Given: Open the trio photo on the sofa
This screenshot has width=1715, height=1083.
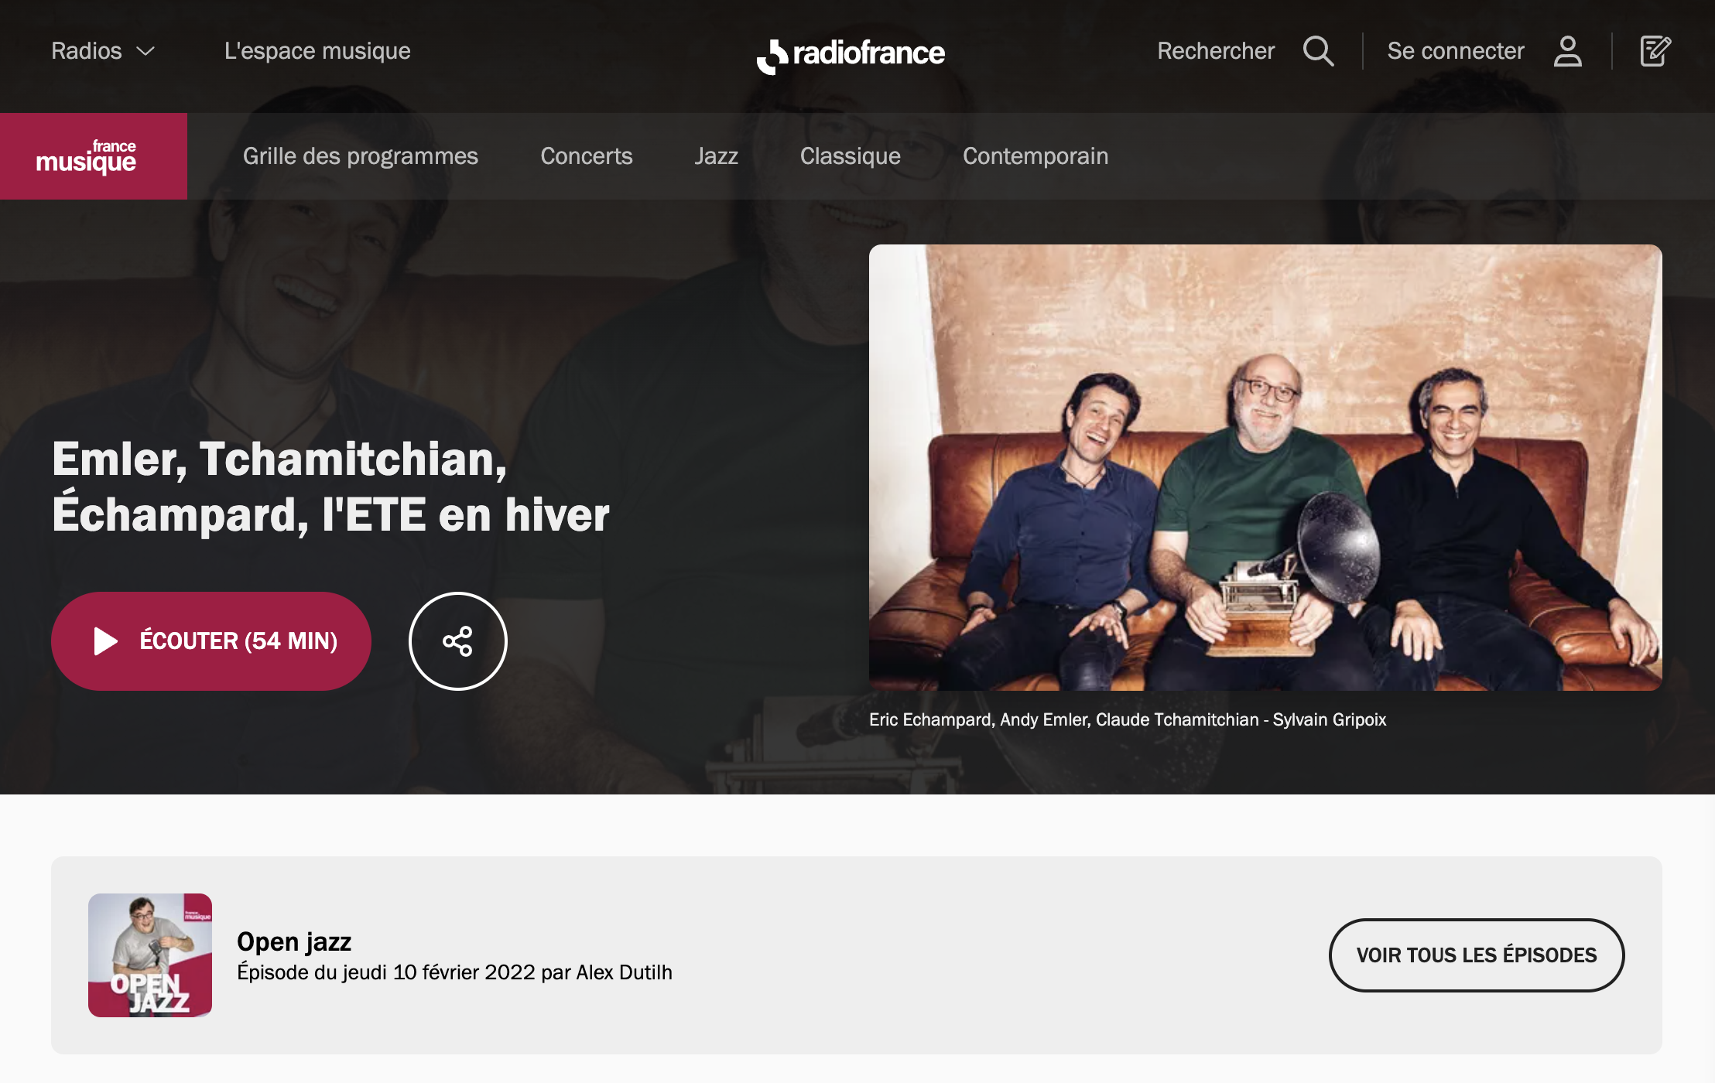Looking at the screenshot, I should 1265,467.
